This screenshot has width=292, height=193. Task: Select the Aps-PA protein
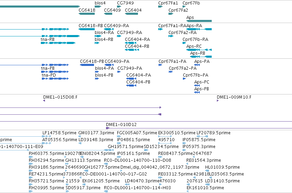tap(197, 65)
